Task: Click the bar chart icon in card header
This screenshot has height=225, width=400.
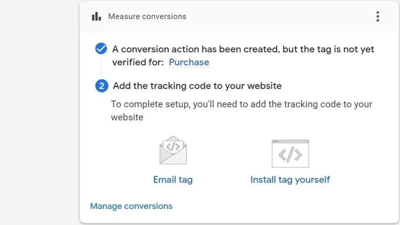Action: point(96,16)
